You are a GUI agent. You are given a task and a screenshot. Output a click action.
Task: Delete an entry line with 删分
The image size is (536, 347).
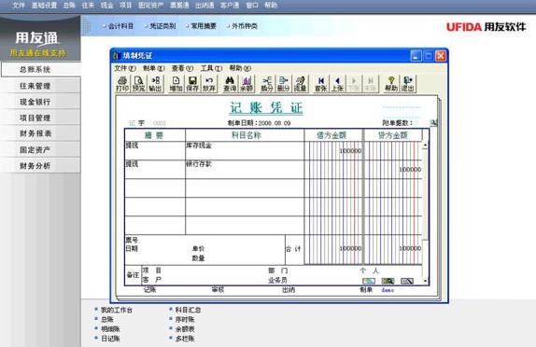(x=283, y=84)
